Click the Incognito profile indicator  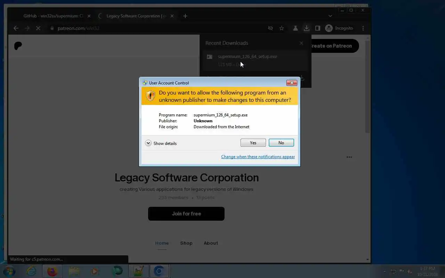point(339,28)
